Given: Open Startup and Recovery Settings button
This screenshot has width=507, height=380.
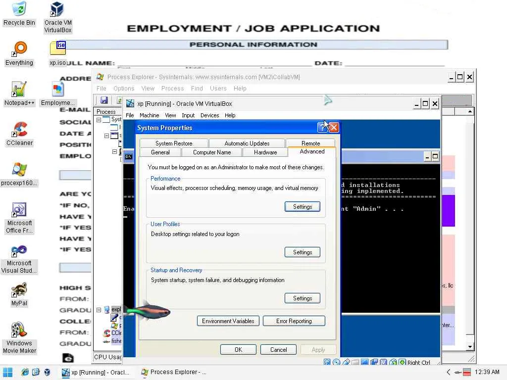Looking at the screenshot, I should (x=303, y=298).
